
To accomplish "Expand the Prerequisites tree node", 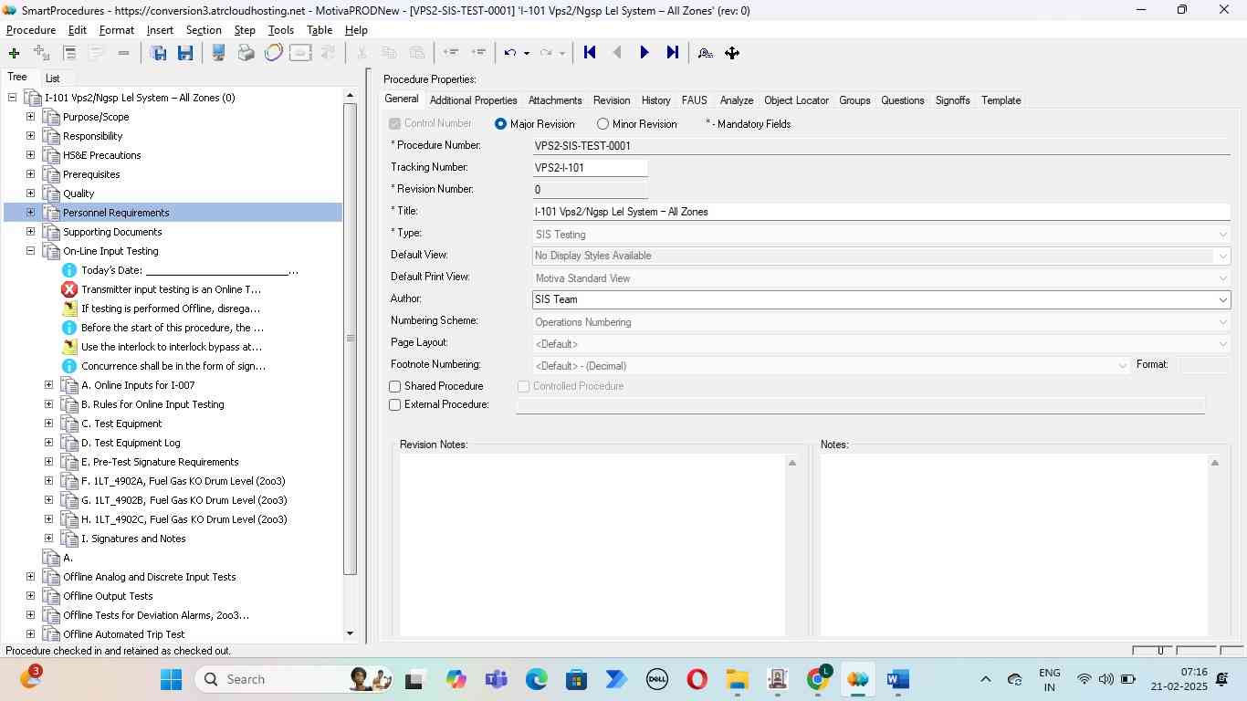I will click(x=30, y=174).
